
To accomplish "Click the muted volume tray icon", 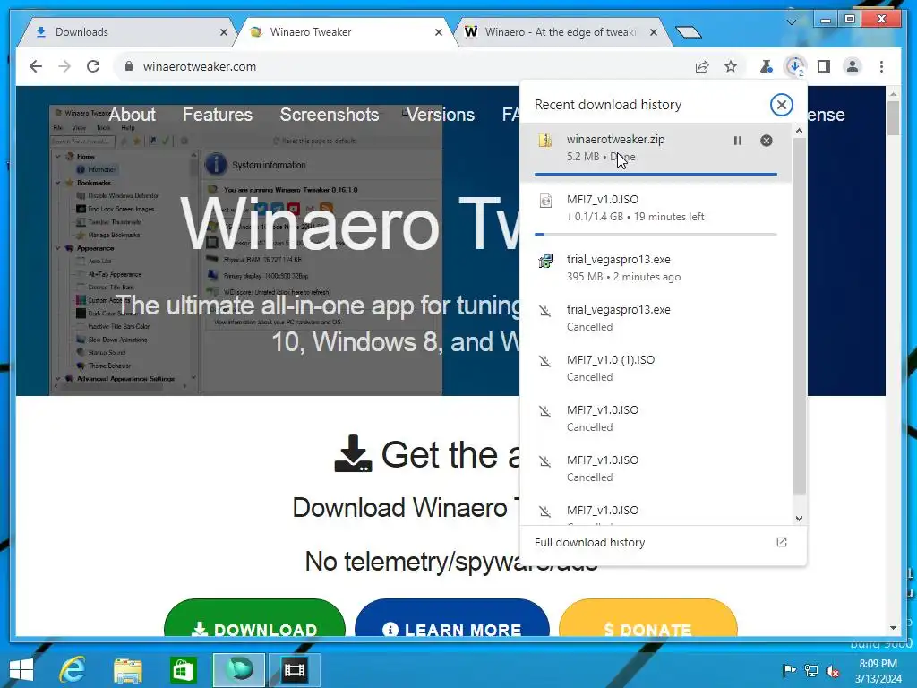I will (x=833, y=671).
